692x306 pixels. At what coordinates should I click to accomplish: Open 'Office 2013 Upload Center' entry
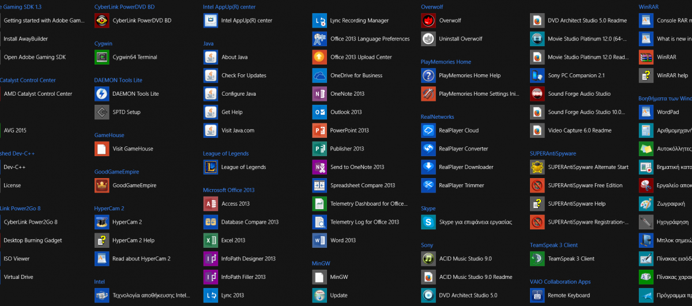click(352, 57)
